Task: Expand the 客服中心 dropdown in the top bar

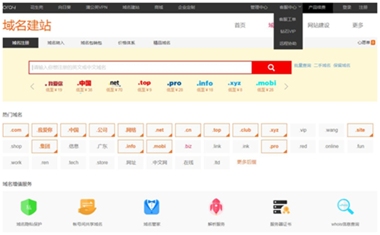Action: (290, 7)
